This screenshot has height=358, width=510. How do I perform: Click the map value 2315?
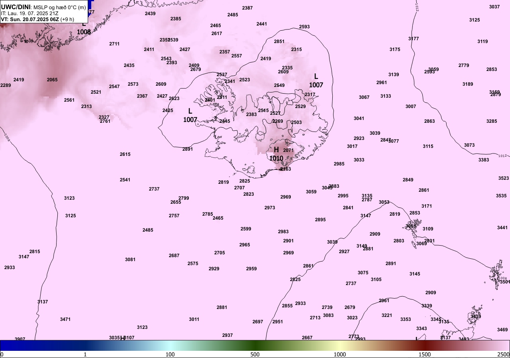click(296, 49)
